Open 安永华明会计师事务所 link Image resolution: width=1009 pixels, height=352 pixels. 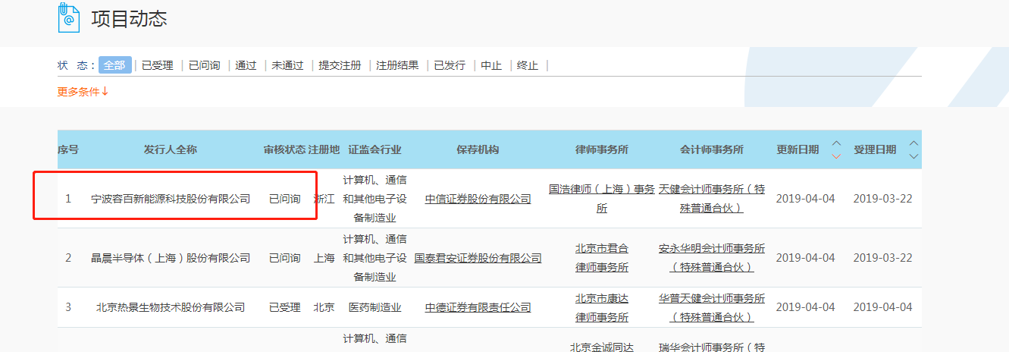712,258
